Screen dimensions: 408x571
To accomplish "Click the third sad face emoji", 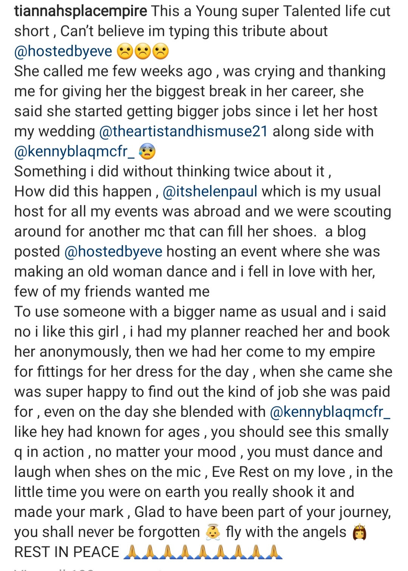I will tap(160, 52).
